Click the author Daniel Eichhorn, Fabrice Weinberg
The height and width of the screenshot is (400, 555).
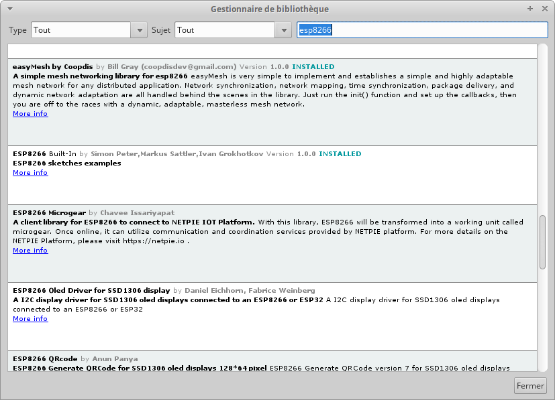click(250, 291)
